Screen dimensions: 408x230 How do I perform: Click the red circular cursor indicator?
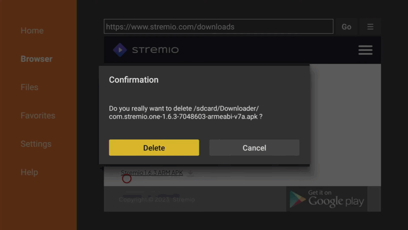[x=127, y=178]
